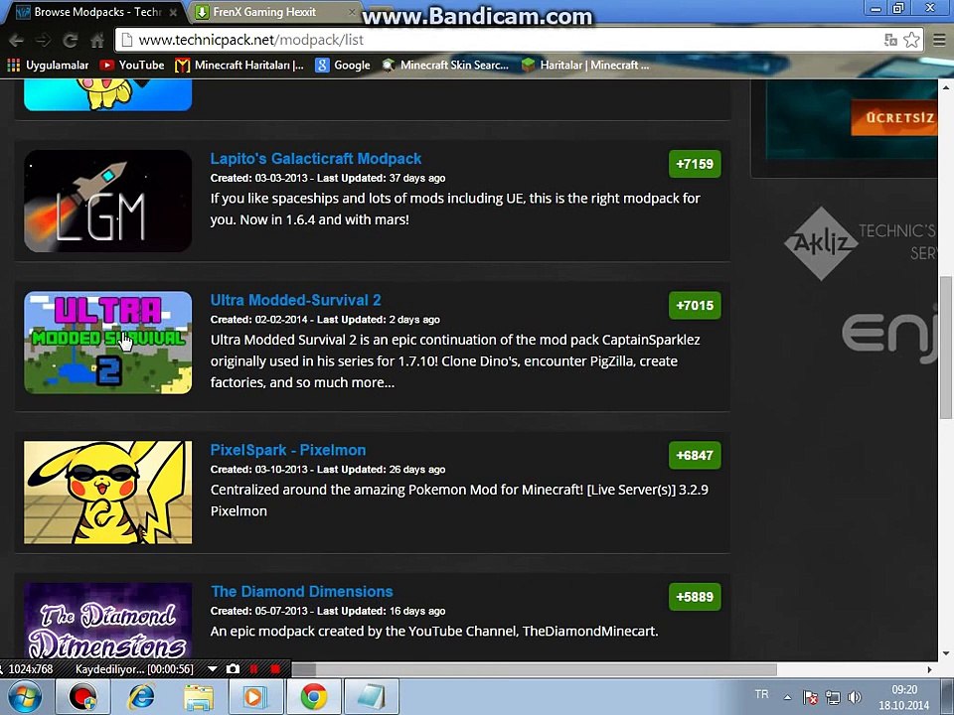Go back with the browser back arrow
This screenshot has height=715, width=954.
pyautogui.click(x=16, y=41)
